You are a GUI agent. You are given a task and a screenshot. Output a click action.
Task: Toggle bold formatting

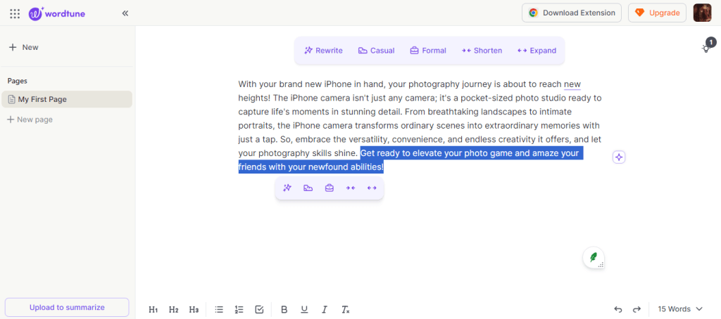[284, 309]
